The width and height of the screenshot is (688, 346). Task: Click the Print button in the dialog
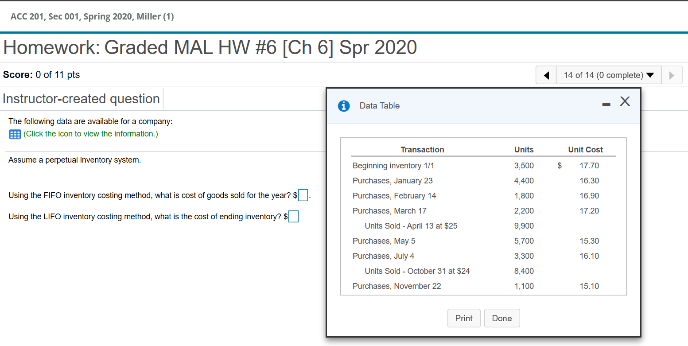click(464, 318)
